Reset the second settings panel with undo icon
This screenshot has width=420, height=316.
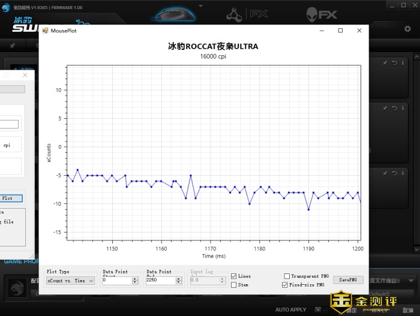point(395,108)
